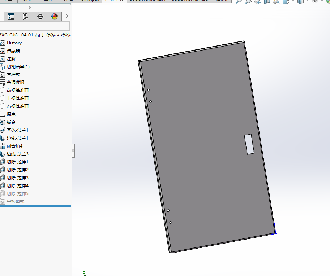The height and width of the screenshot is (276, 330).
Task: Click the 闭合角4 closed corner icon
Action: pos(3,146)
